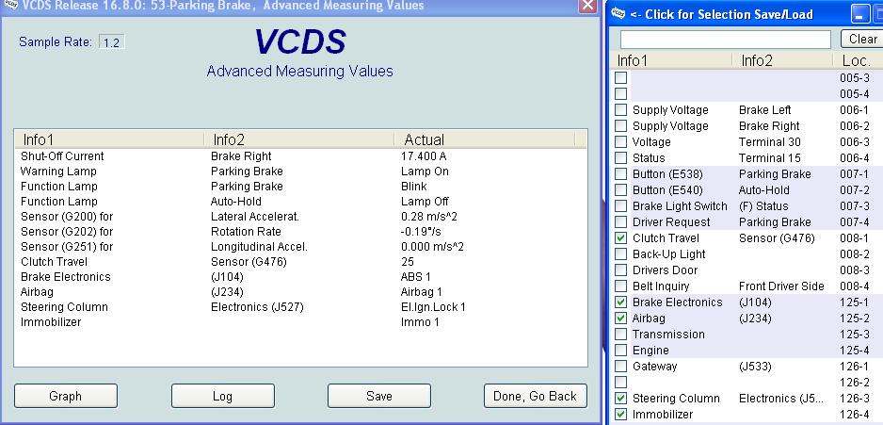Viewport: 883px width, 425px height.
Task: Click the 'Immo 1' value
Action: tap(420, 322)
